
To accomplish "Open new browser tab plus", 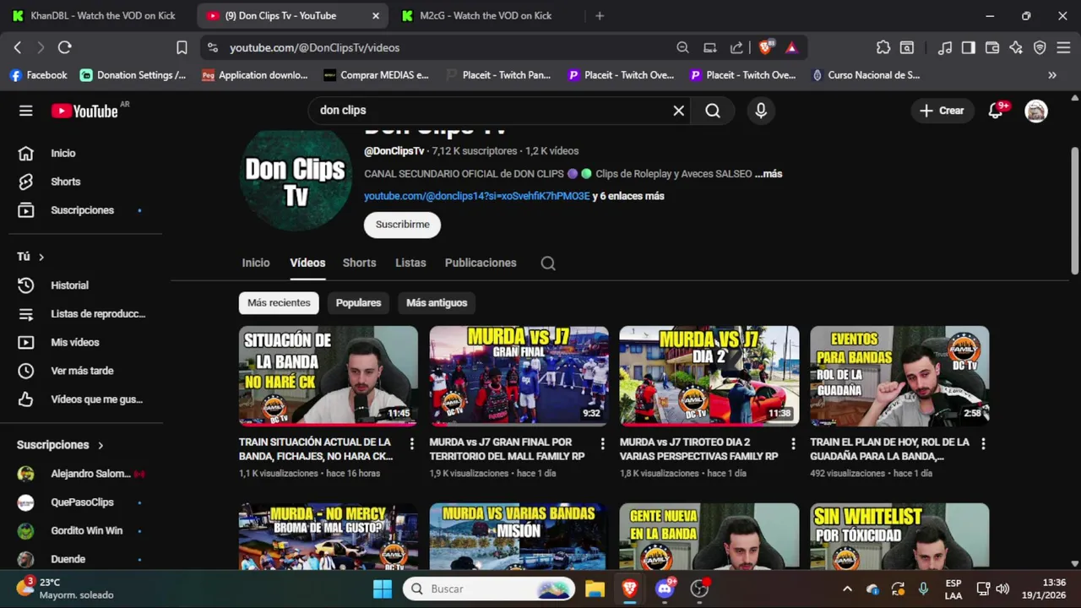I will coord(600,16).
